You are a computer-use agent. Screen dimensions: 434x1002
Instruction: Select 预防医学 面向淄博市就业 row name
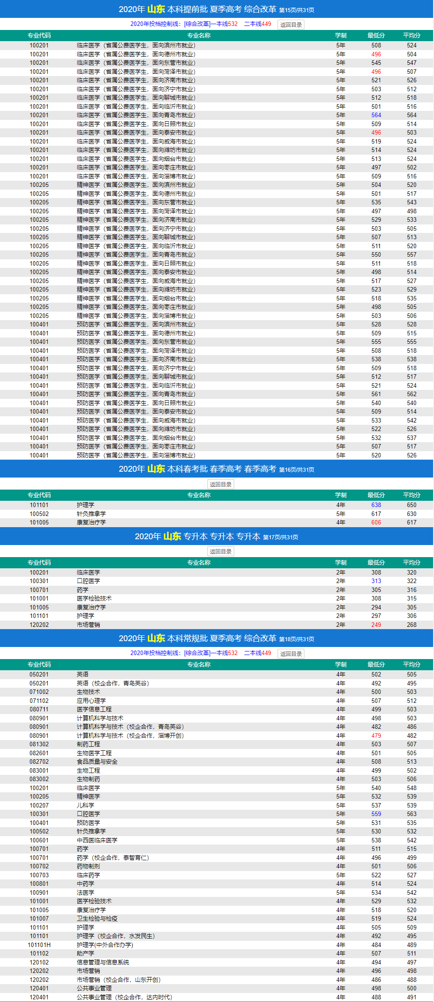tap(136, 455)
